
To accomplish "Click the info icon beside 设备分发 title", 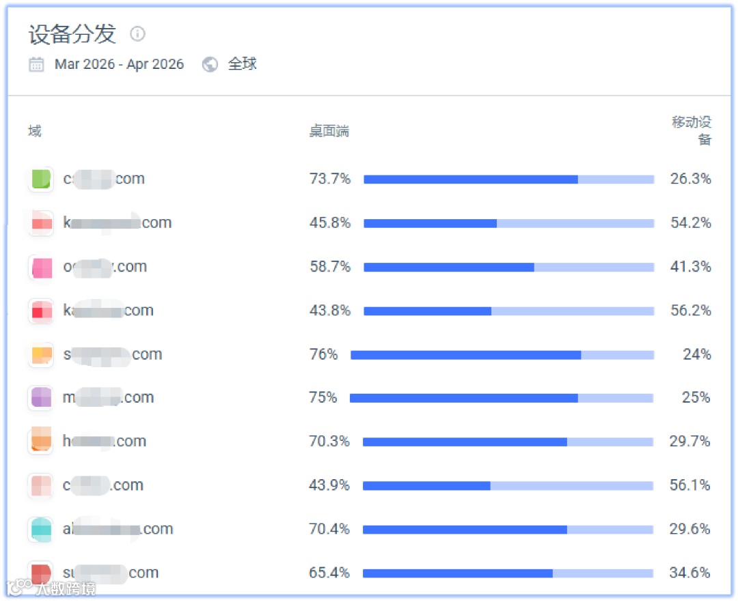I will (138, 33).
